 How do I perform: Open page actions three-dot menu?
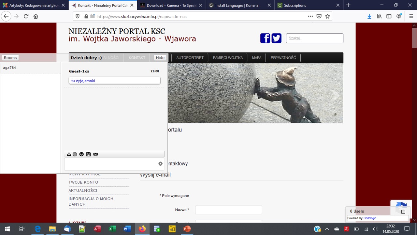pyautogui.click(x=310, y=16)
